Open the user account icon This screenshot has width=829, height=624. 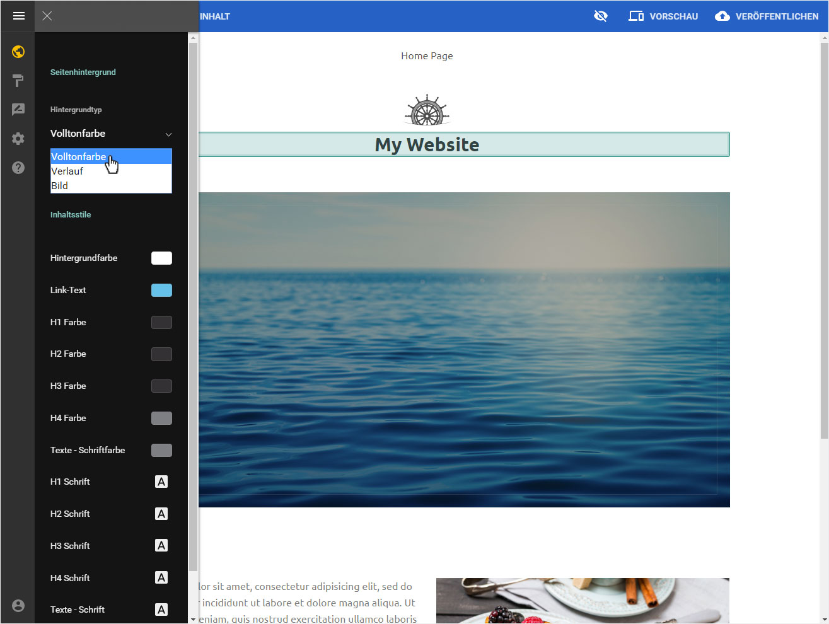pyautogui.click(x=18, y=606)
